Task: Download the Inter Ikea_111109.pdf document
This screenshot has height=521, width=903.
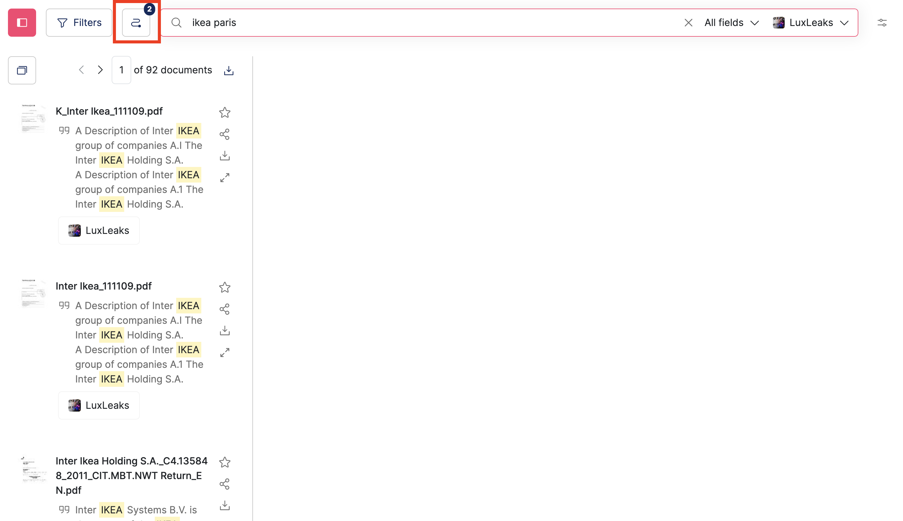Action: 225,330
